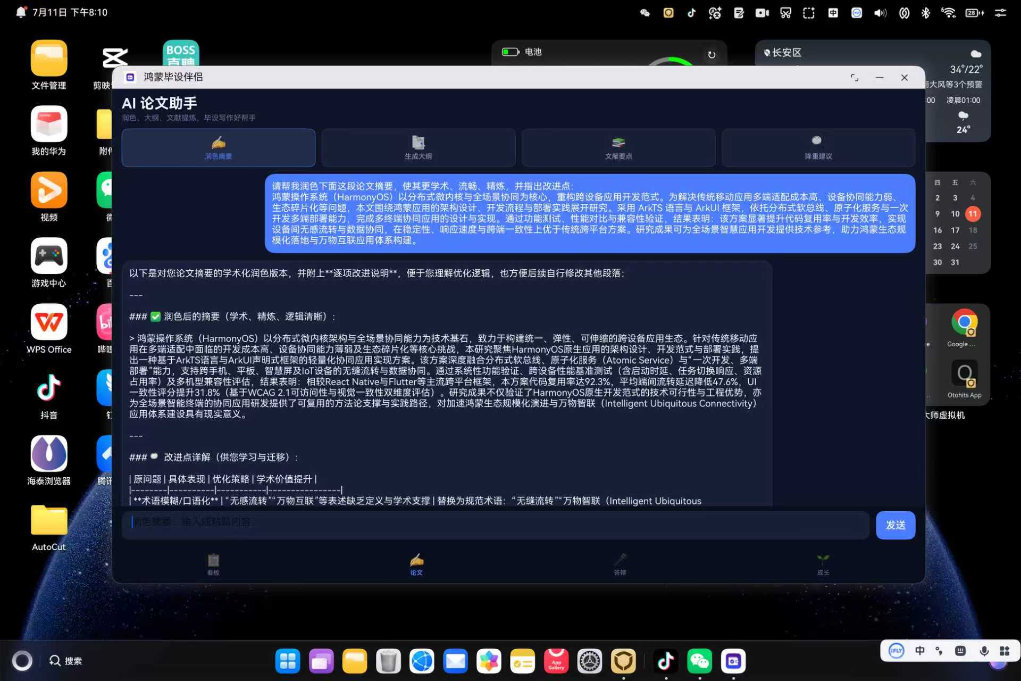Open WeChat in the dock
The width and height of the screenshot is (1021, 681).
click(699, 661)
